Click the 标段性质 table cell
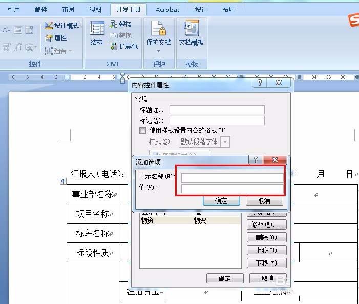359x304 pixels. 93,253
